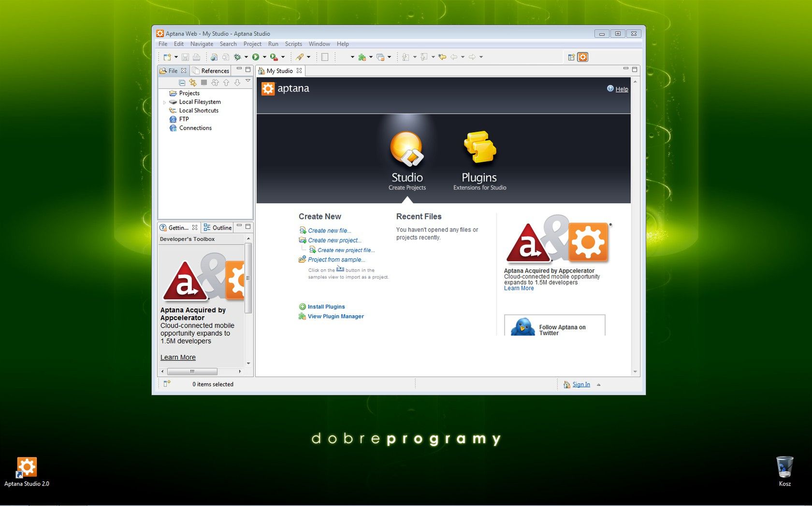Screen dimensions: 812x506
Task: Click the Last Edit Location arrow icon
Action: click(442, 57)
